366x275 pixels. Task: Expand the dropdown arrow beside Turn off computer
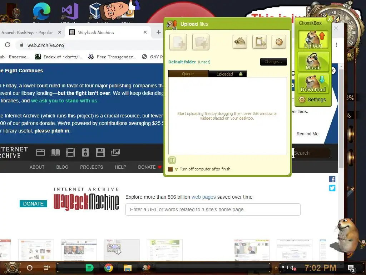coord(176,169)
